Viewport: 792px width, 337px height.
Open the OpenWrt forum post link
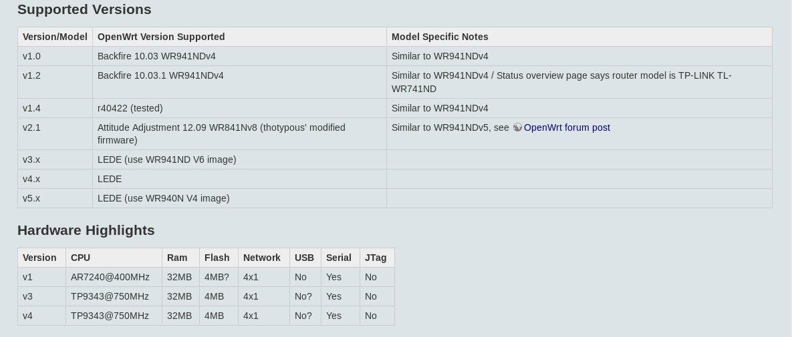[x=567, y=127]
